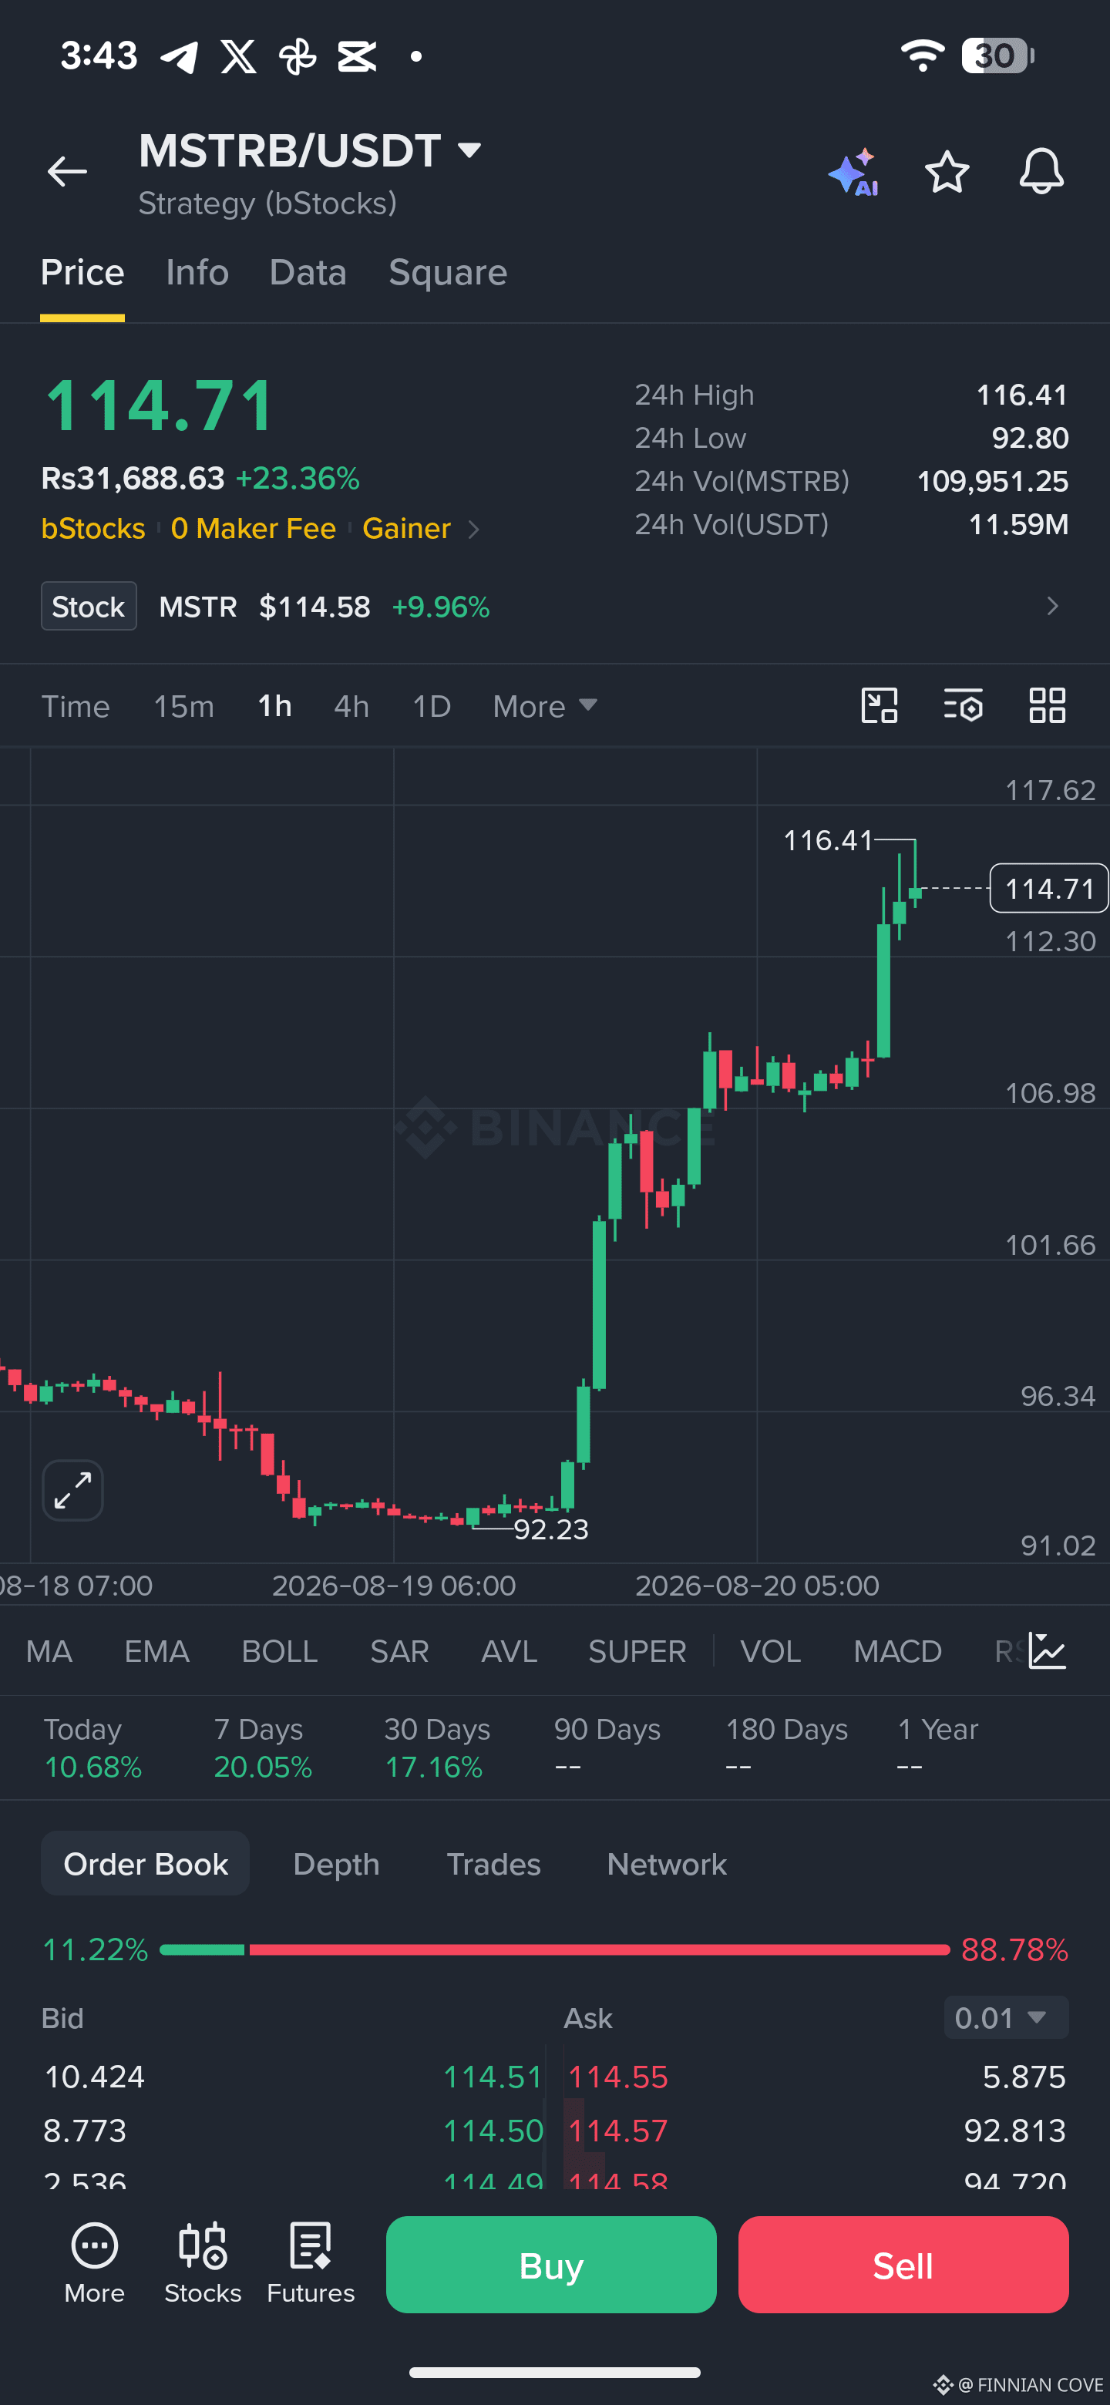Tap the Wi-Fi status icon
1110x2405 pixels.
(923, 56)
